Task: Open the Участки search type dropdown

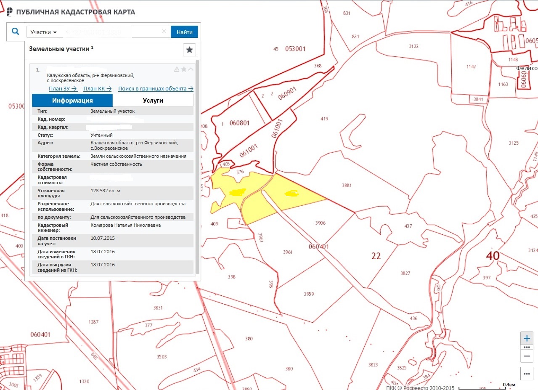Action: coord(43,32)
